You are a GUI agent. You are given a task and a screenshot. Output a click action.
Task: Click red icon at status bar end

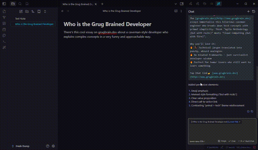pos(254,147)
